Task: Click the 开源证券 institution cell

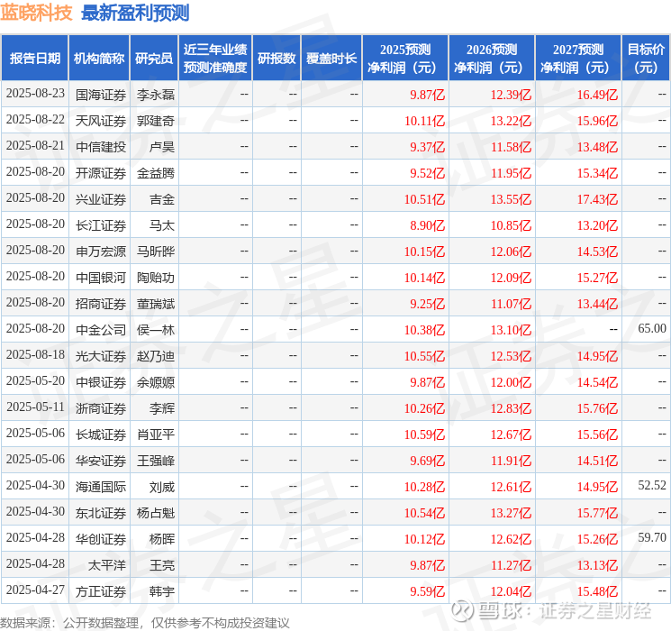Action: 101,173
